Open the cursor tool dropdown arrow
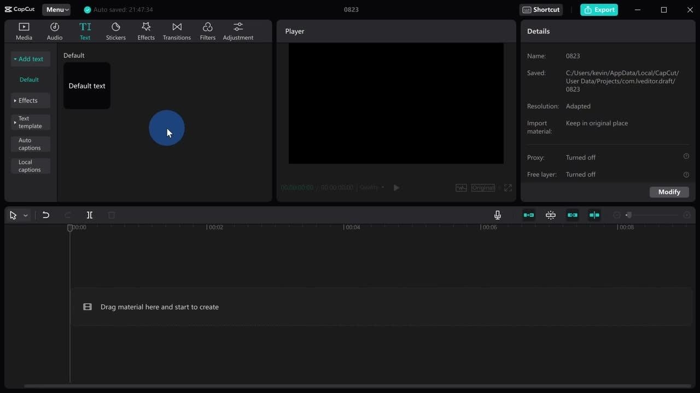Image resolution: width=700 pixels, height=393 pixels. pos(25,216)
